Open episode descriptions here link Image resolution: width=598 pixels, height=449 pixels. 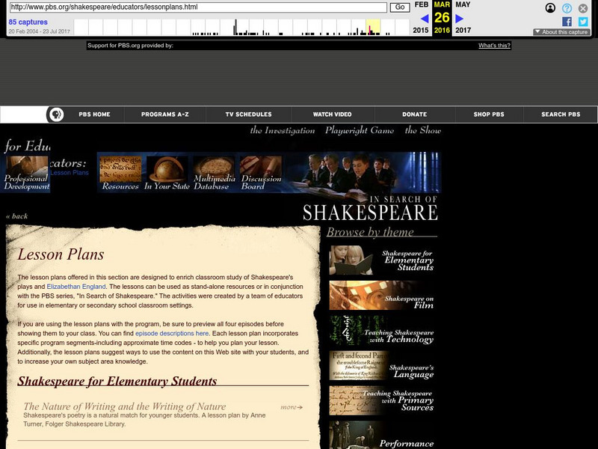tap(172, 333)
